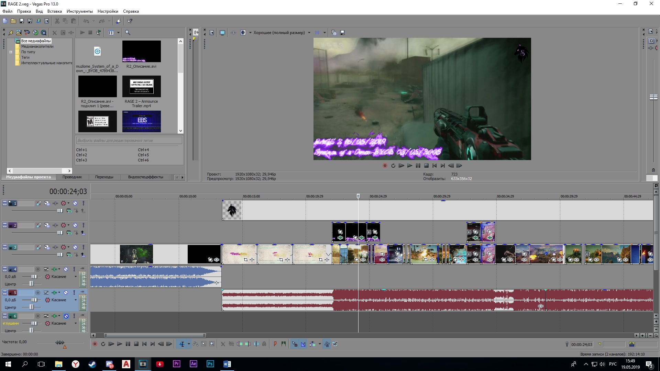Image resolution: width=660 pixels, height=371 pixels.
Task: Click the Split Screen View icon in preview
Action: [x=243, y=33]
